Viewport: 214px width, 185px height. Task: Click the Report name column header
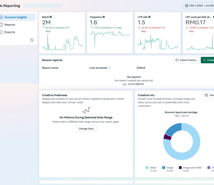[x=50, y=68]
